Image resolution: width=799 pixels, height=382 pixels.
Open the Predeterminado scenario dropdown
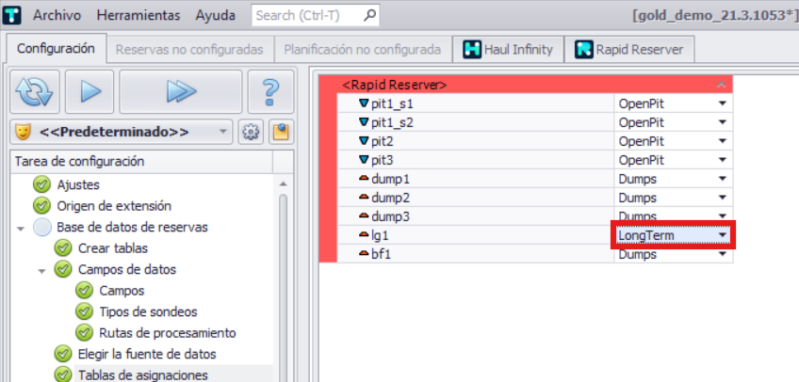(x=223, y=132)
